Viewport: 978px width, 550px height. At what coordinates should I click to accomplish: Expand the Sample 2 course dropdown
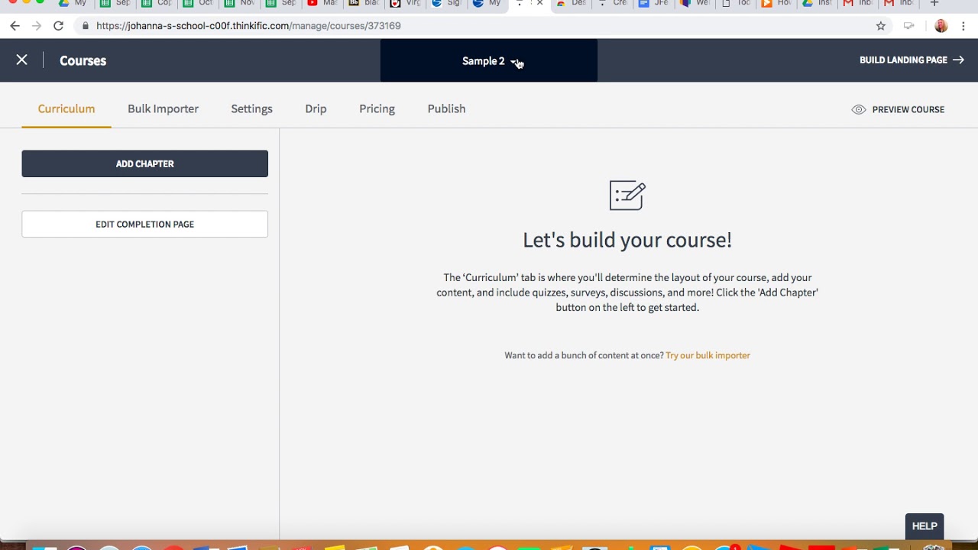(x=489, y=60)
